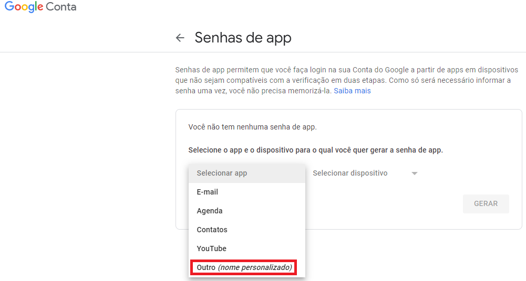Click the app passwords description paragraph
Viewport: 526px width, 281px height.
coord(346,80)
